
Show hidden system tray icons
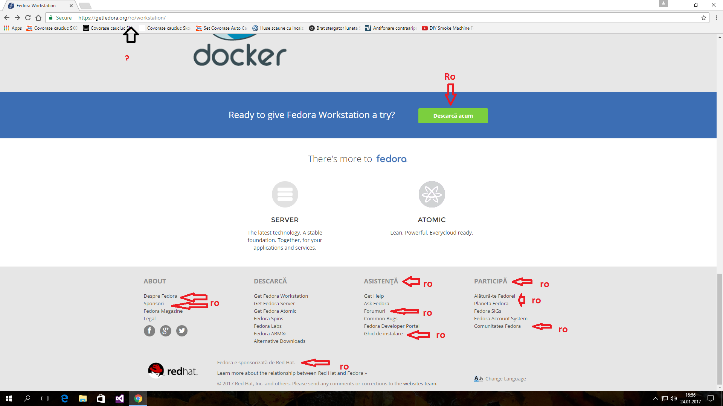pyautogui.click(x=655, y=398)
